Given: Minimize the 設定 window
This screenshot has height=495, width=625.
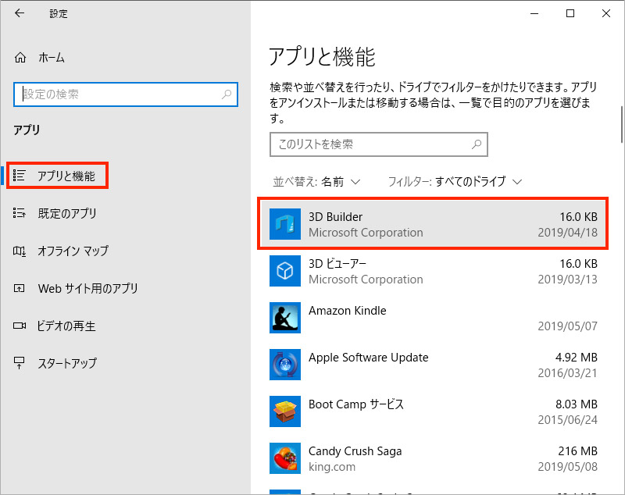Looking at the screenshot, I should point(534,13).
